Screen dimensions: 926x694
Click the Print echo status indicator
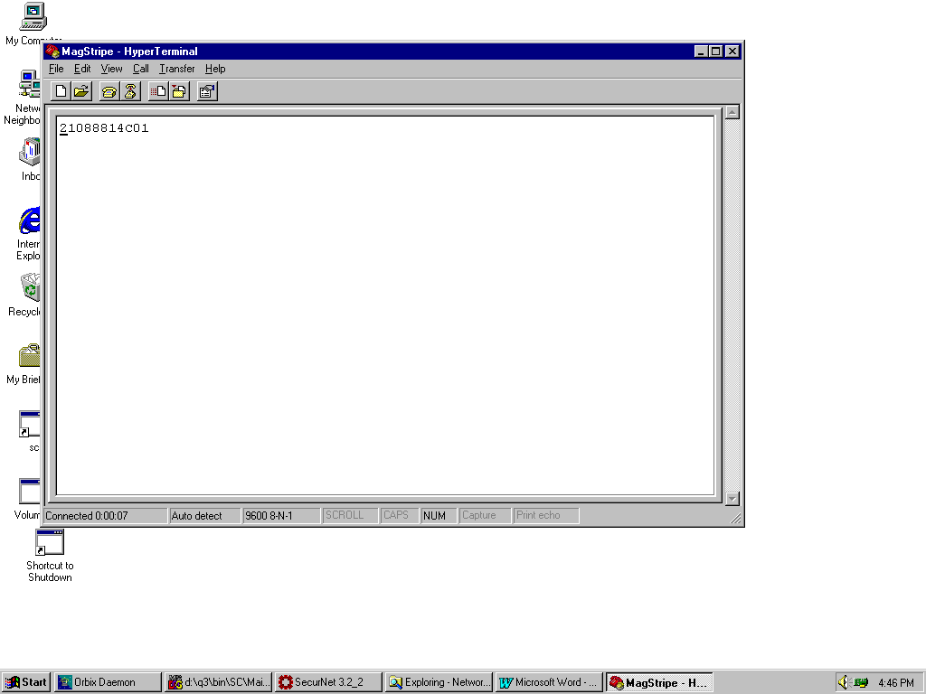point(545,516)
